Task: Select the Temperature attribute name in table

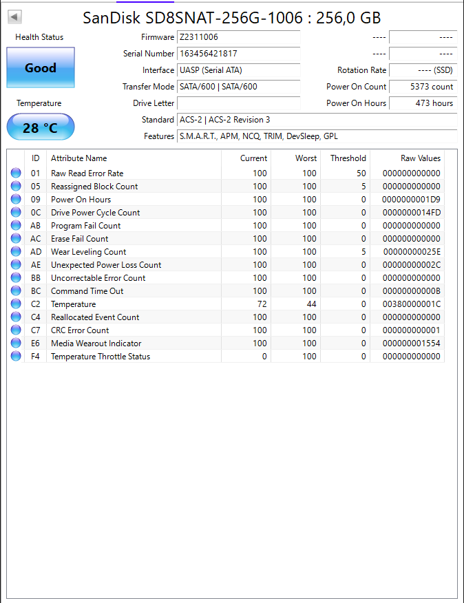Action: pos(74,304)
